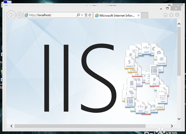The height and width of the screenshot is (134, 186).
Task: Click the CSS file icon with # center
Action: coord(154,81)
